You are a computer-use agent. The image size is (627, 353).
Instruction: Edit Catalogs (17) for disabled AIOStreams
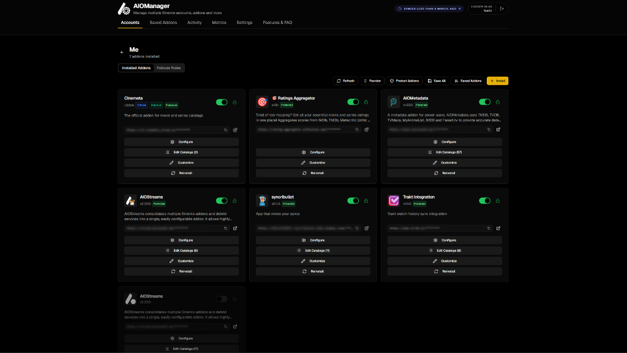[x=181, y=349]
